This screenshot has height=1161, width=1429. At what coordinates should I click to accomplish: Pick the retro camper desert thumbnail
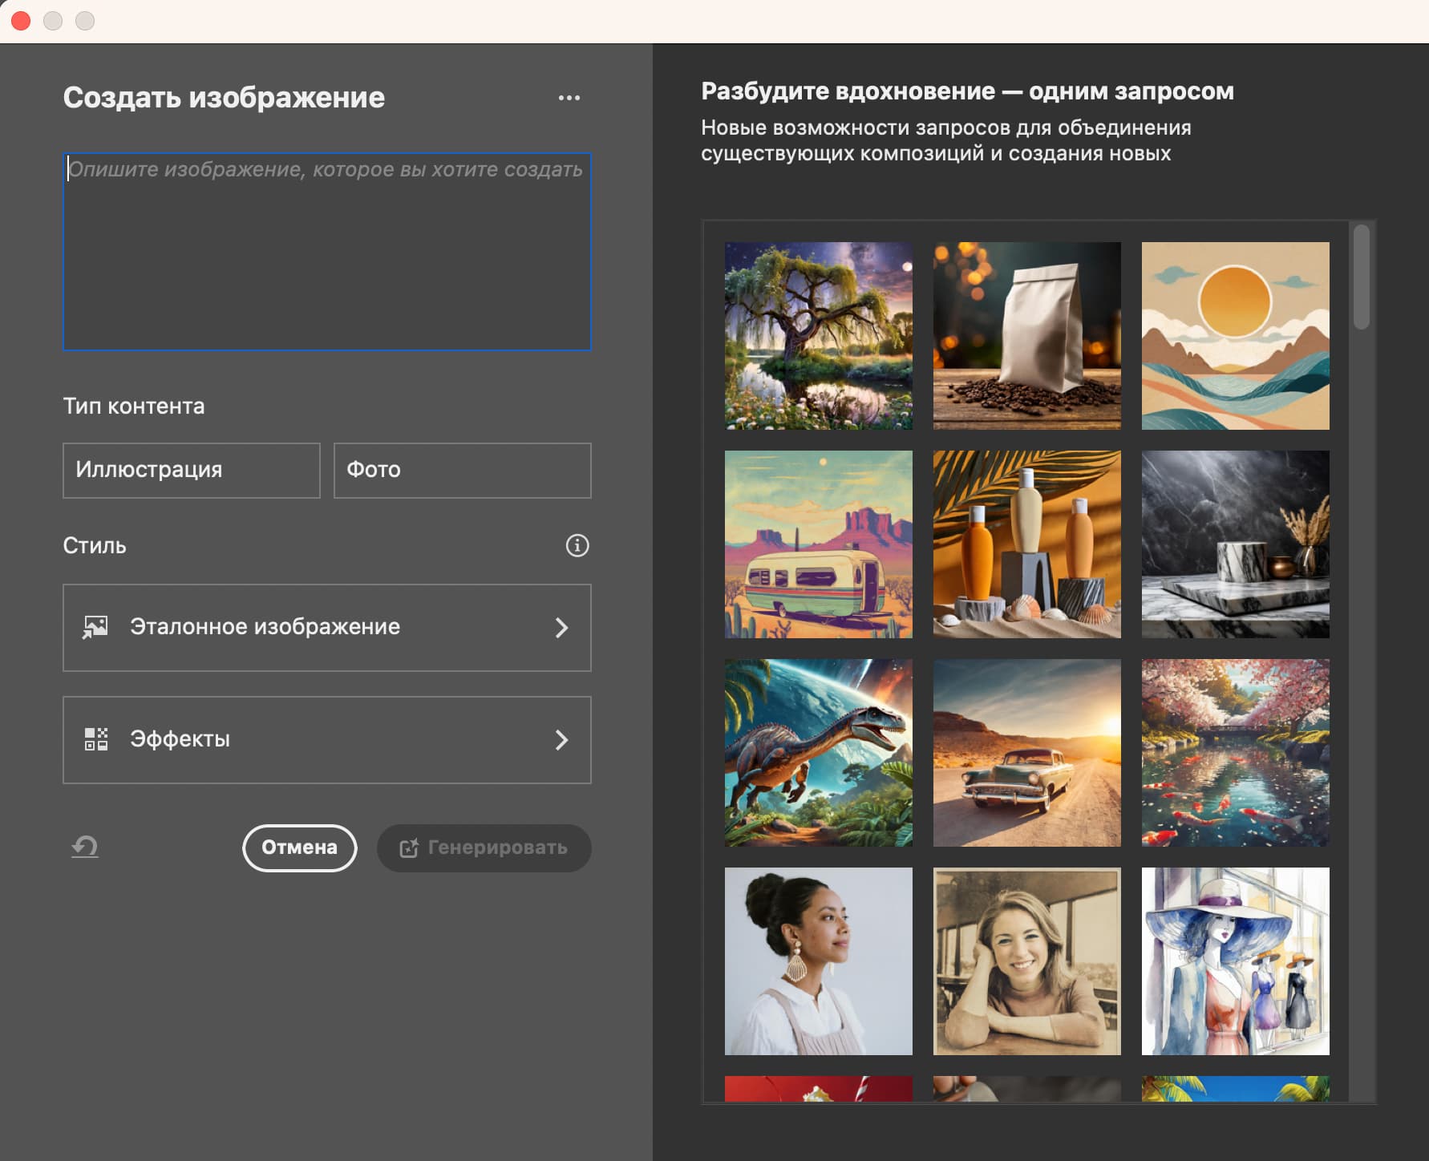[x=818, y=544]
